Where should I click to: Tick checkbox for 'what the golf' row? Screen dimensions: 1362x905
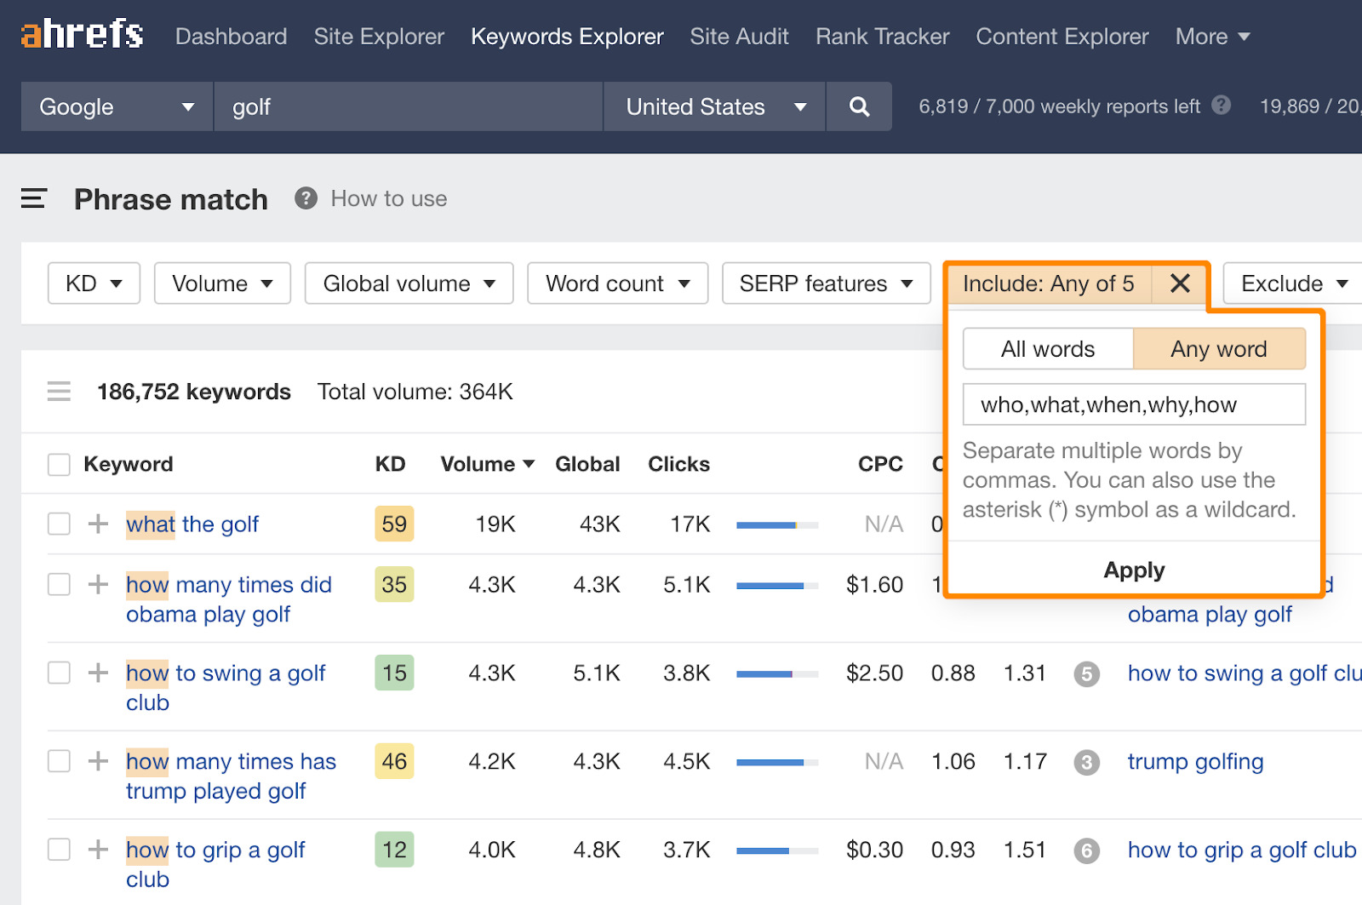[59, 524]
